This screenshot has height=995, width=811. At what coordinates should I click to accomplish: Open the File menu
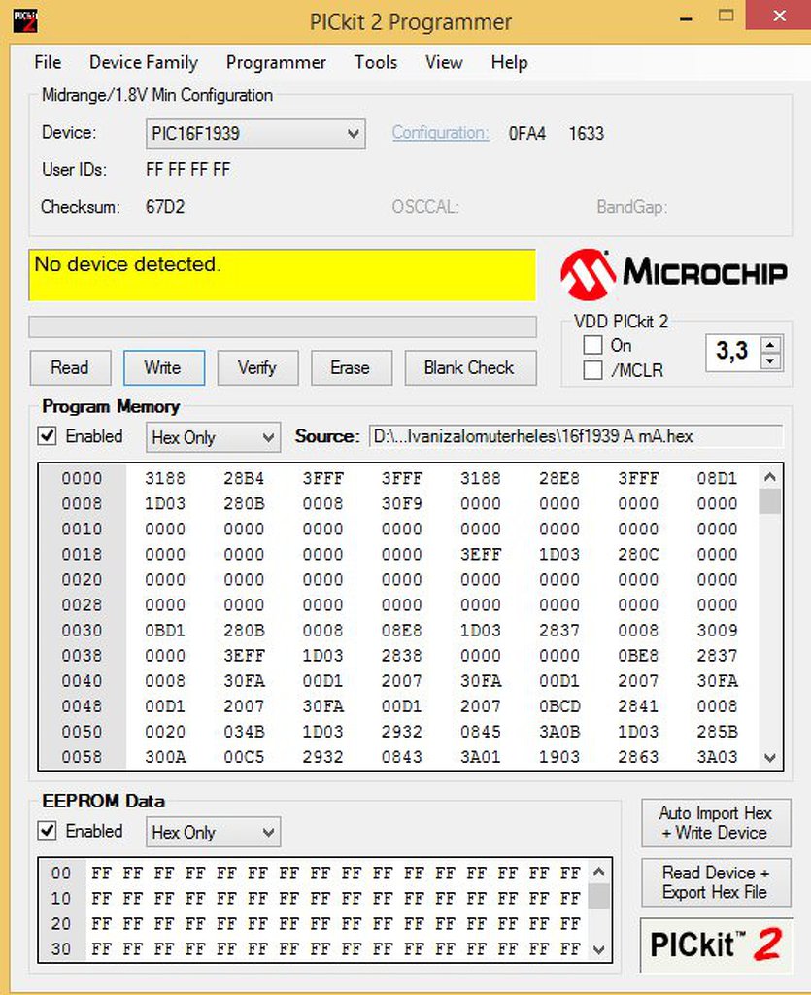[x=48, y=62]
